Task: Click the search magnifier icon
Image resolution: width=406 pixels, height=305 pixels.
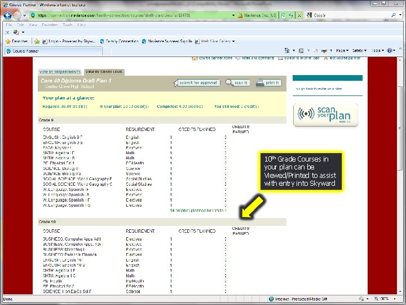Action: tap(394, 15)
